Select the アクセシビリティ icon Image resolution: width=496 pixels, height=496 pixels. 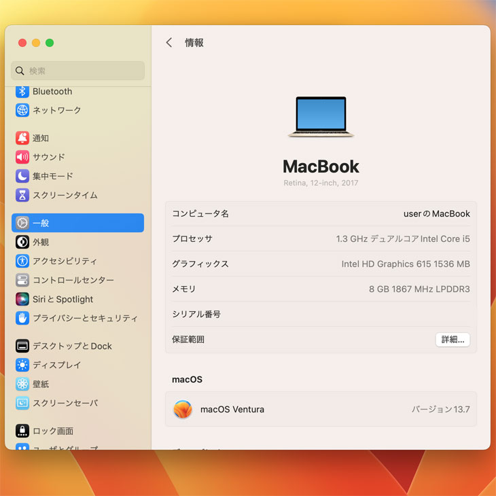click(22, 261)
